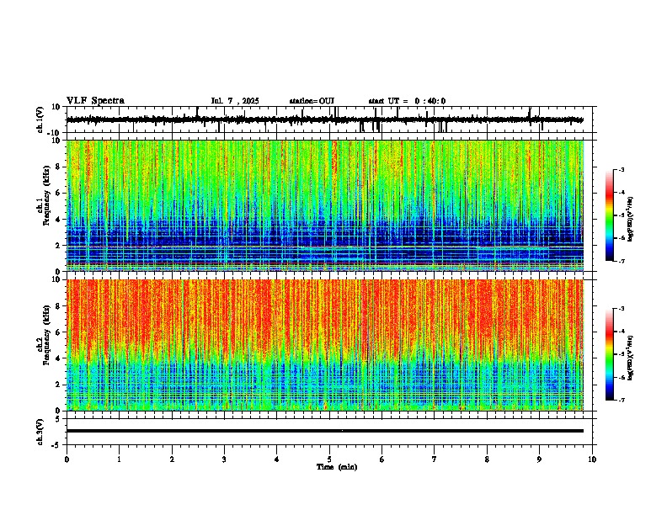Click the ch.1 spectrogram color scale bar
The image size is (667, 515).
(610, 215)
